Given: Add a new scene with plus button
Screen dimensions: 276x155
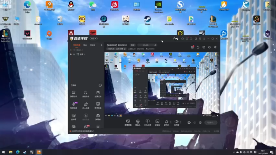Looking at the screenshot, I should [x=101, y=45].
